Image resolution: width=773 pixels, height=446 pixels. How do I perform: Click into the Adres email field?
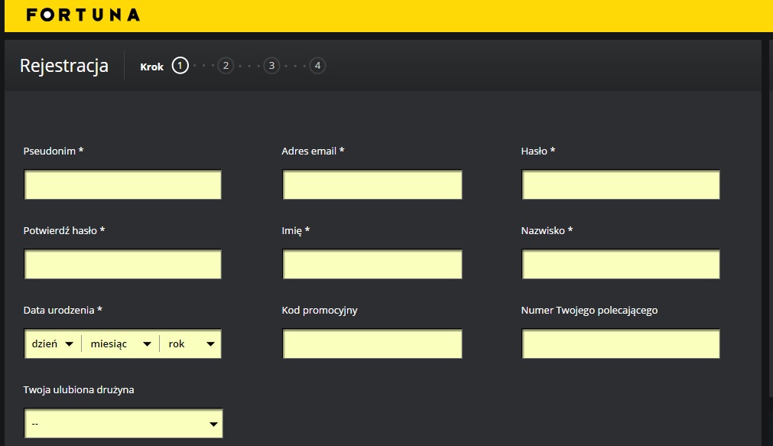point(372,185)
